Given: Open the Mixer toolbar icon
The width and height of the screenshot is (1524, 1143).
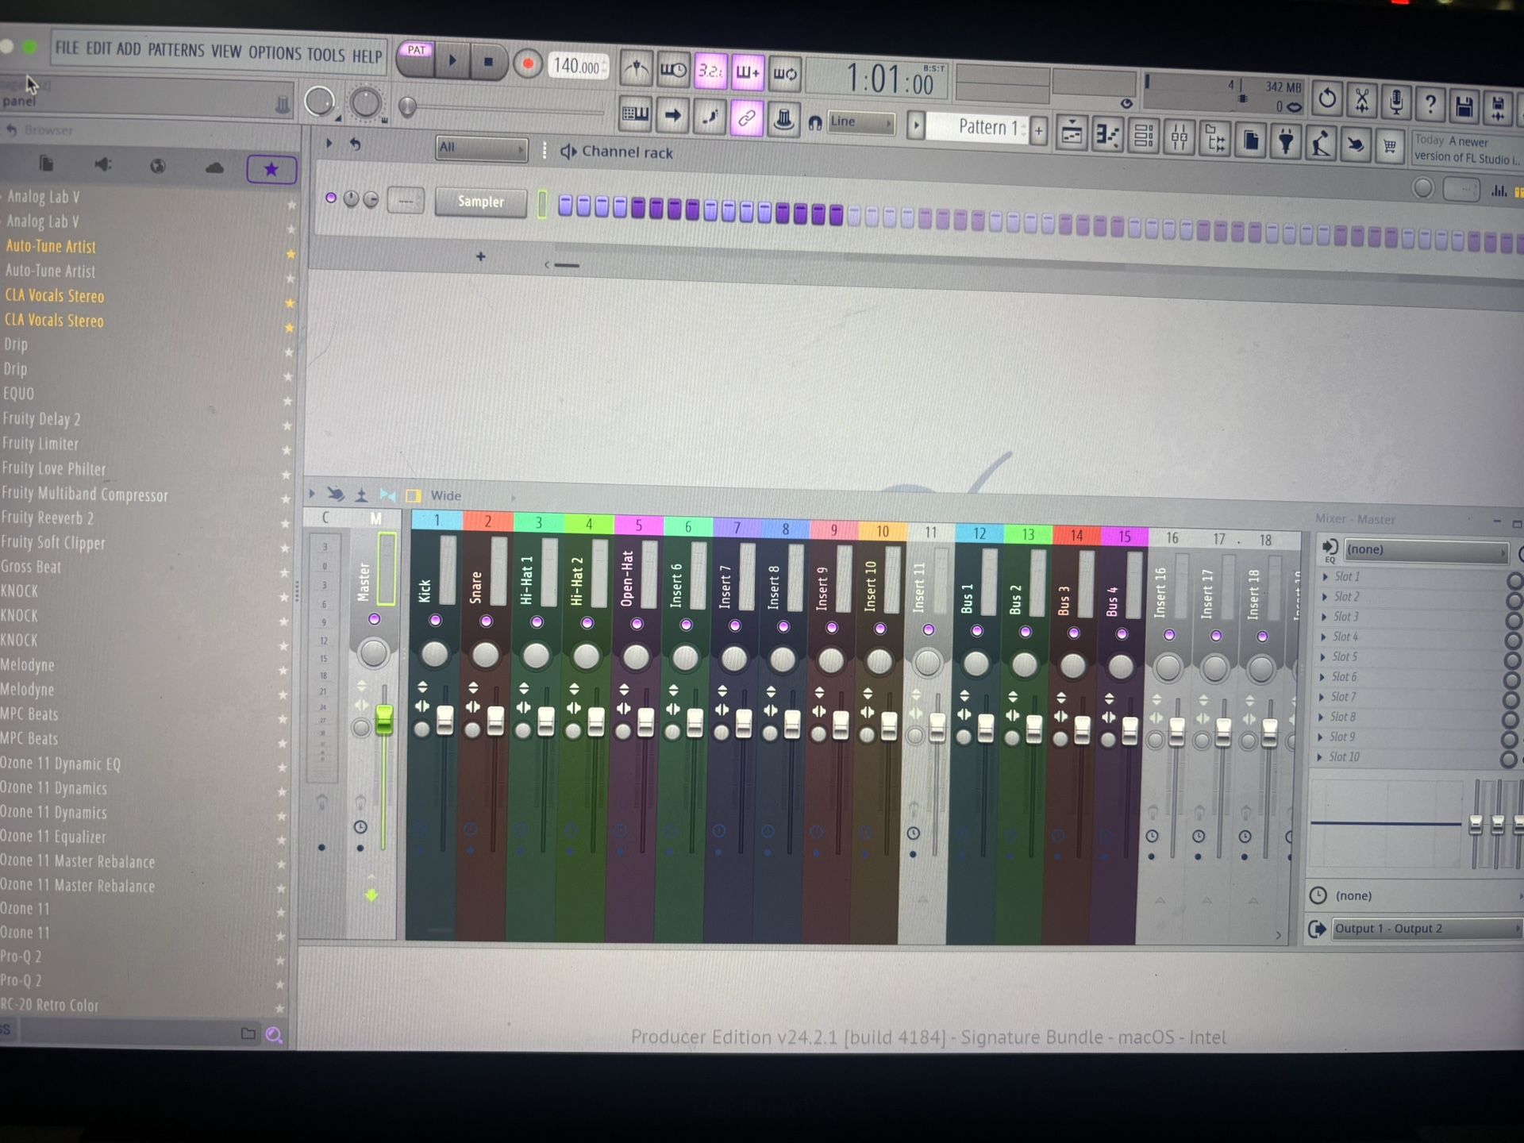Looking at the screenshot, I should coord(1180,138).
